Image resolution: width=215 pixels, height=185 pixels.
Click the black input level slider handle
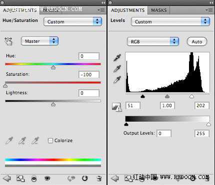(x=142, y=96)
